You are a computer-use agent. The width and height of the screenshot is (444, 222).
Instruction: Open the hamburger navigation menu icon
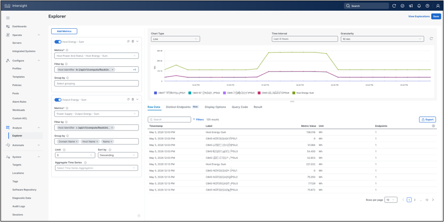click(8, 18)
